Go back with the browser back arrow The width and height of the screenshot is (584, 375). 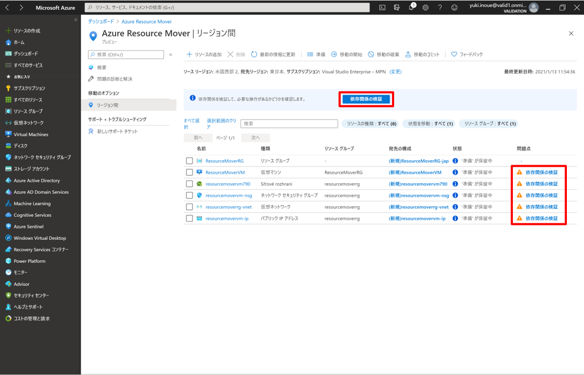[x=7, y=7]
